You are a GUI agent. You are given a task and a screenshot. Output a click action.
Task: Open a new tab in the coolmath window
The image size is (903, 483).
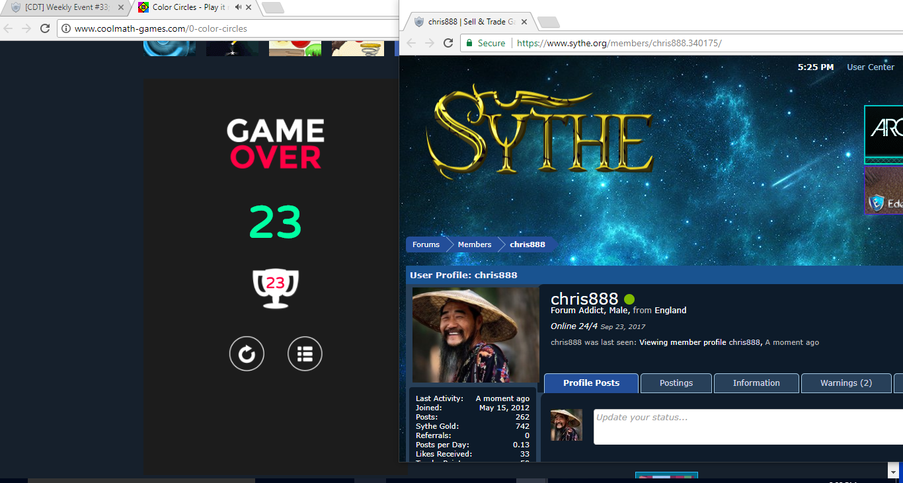pos(272,8)
